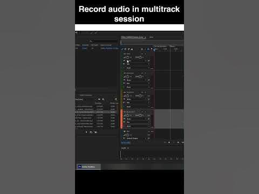Viewport: 259px width, 194px height.
Task: Select the highlighted row in the files list
Action: pyautogui.click(x=96, y=112)
